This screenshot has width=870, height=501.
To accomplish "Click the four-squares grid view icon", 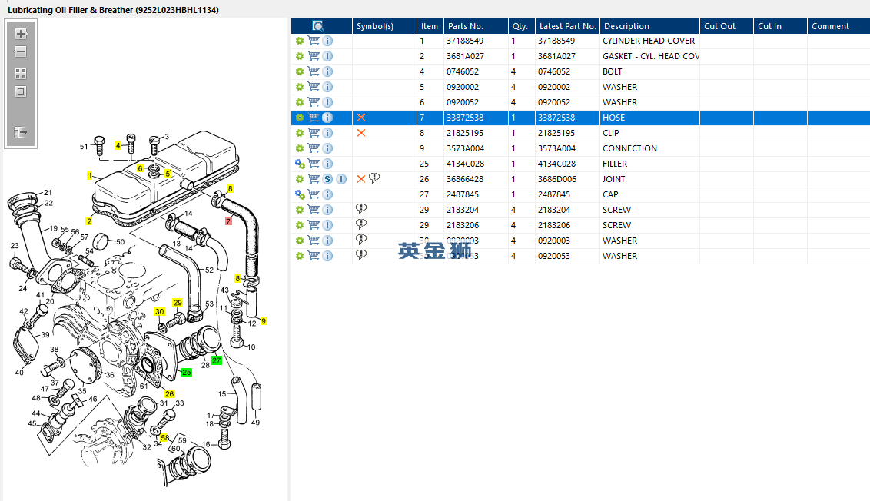I will point(21,74).
